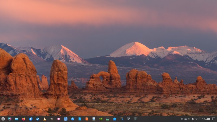Expand hidden system tray icons arrow

point(200,119)
